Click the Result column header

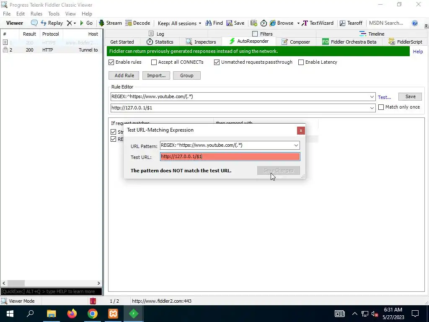pos(29,34)
